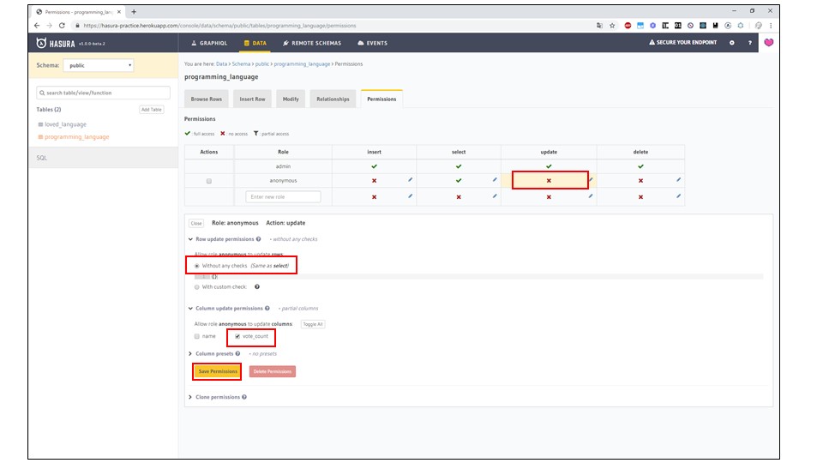Click help icon beside Row update permissions
The image size is (823, 463).
[x=258, y=239]
